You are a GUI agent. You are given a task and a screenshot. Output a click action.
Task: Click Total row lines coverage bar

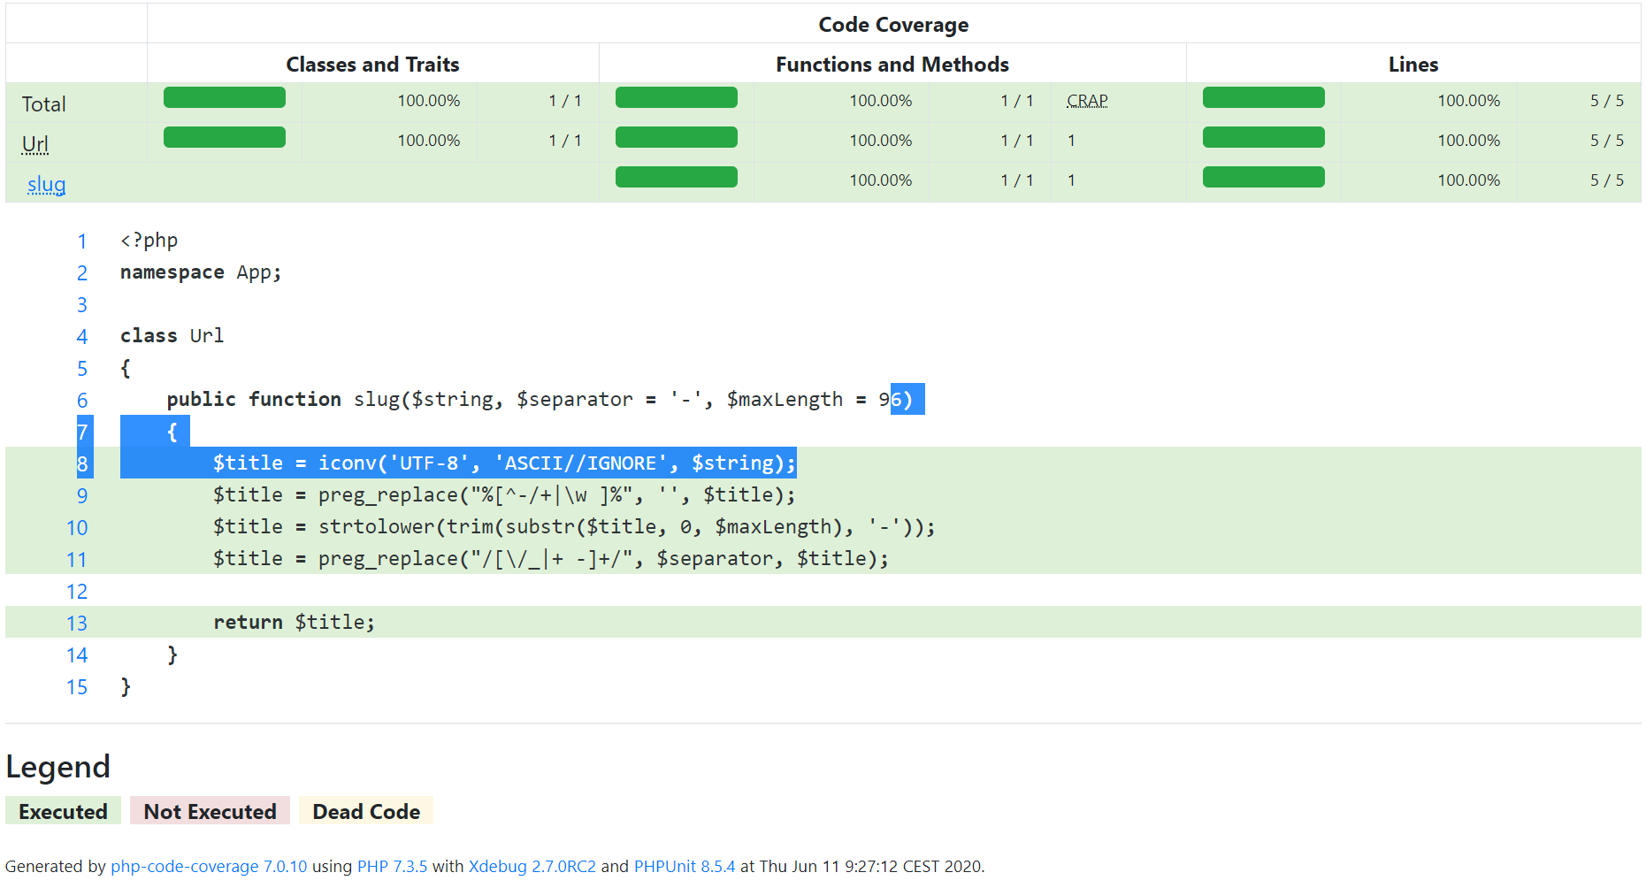click(1264, 97)
